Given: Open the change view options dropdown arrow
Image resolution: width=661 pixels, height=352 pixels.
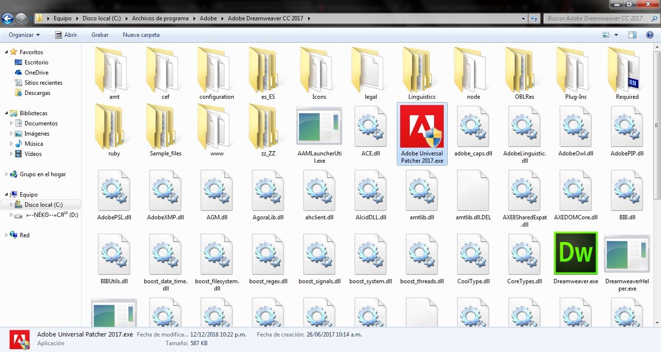Looking at the screenshot, I should pyautogui.click(x=616, y=35).
